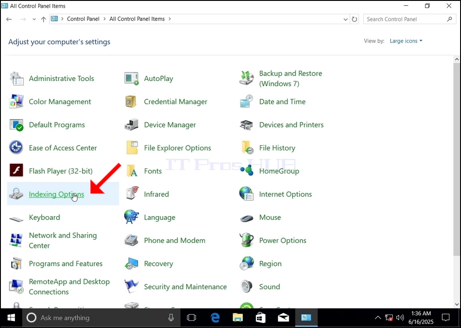Screen dimensions: 461x328
Task: Click All Control Panel Items breadcrumb
Action: click(137, 19)
